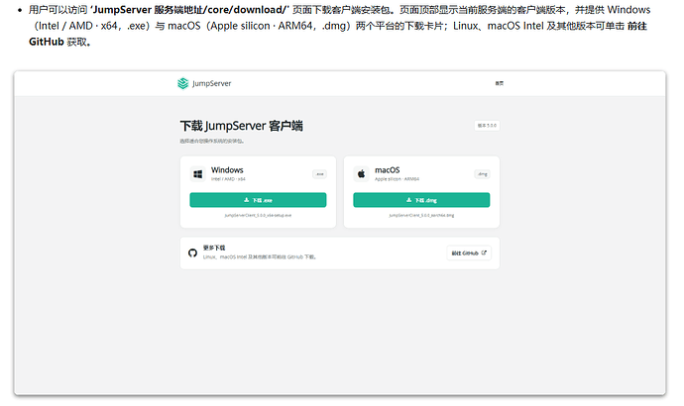Image resolution: width=684 pixels, height=406 pixels.
Task: Click the 首页 navigation link in header
Action: click(x=499, y=83)
